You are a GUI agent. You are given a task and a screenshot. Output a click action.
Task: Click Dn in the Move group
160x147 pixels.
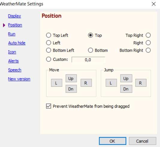(x=71, y=89)
